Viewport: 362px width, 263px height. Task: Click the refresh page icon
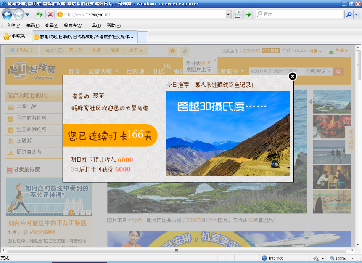[x=40, y=14]
